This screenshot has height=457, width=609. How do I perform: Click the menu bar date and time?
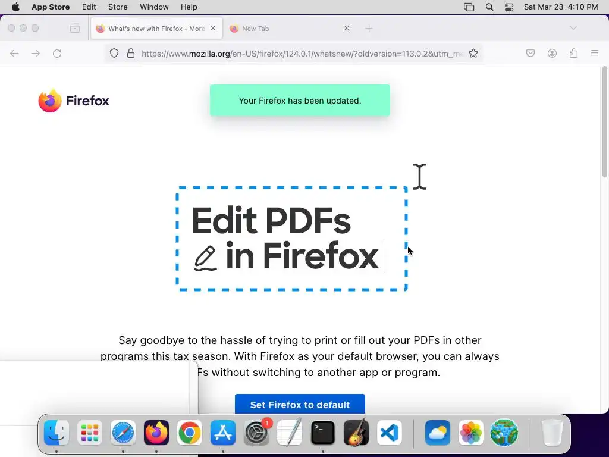[x=560, y=7]
